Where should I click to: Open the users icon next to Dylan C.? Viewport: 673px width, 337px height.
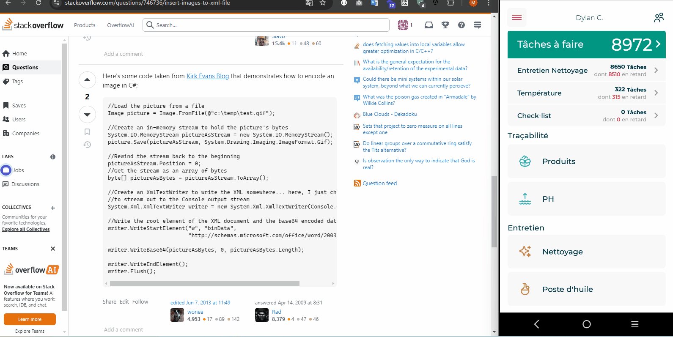659,17
